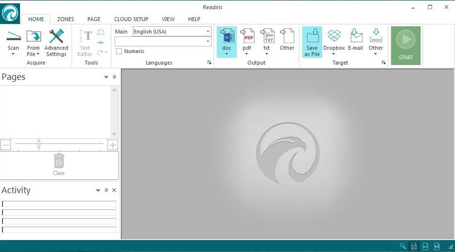Choose Other output format

coord(287,39)
